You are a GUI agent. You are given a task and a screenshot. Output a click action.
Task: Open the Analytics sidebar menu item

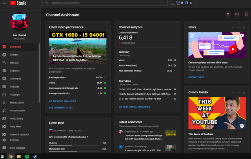19,71
